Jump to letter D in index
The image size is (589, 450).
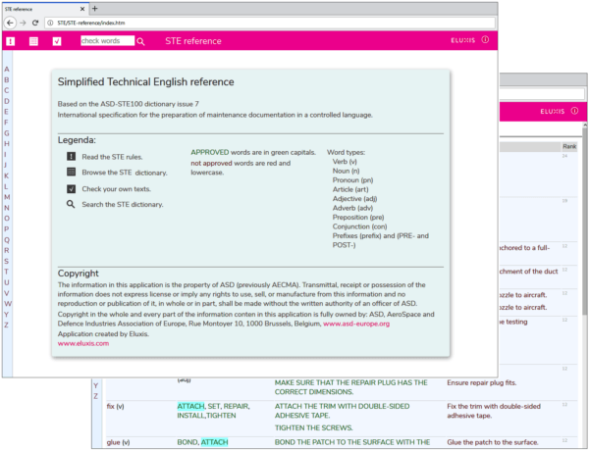pos(7,101)
